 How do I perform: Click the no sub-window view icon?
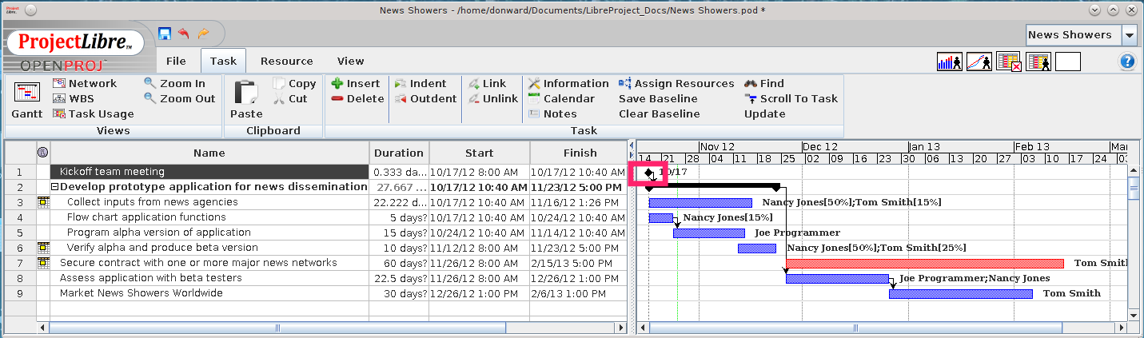pos(1009,62)
